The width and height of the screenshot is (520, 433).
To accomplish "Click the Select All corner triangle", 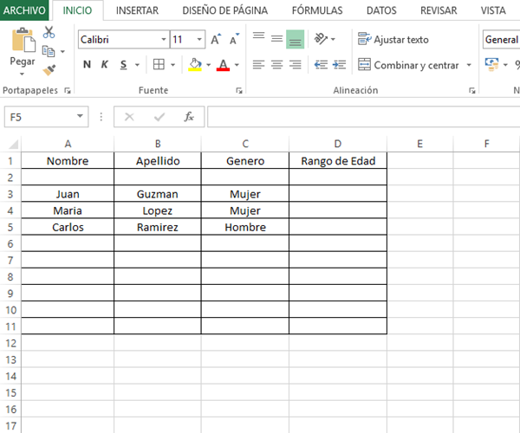I will tap(13, 145).
